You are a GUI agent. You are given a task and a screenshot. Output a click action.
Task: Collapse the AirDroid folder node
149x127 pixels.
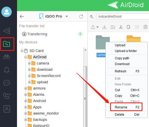point(26,57)
